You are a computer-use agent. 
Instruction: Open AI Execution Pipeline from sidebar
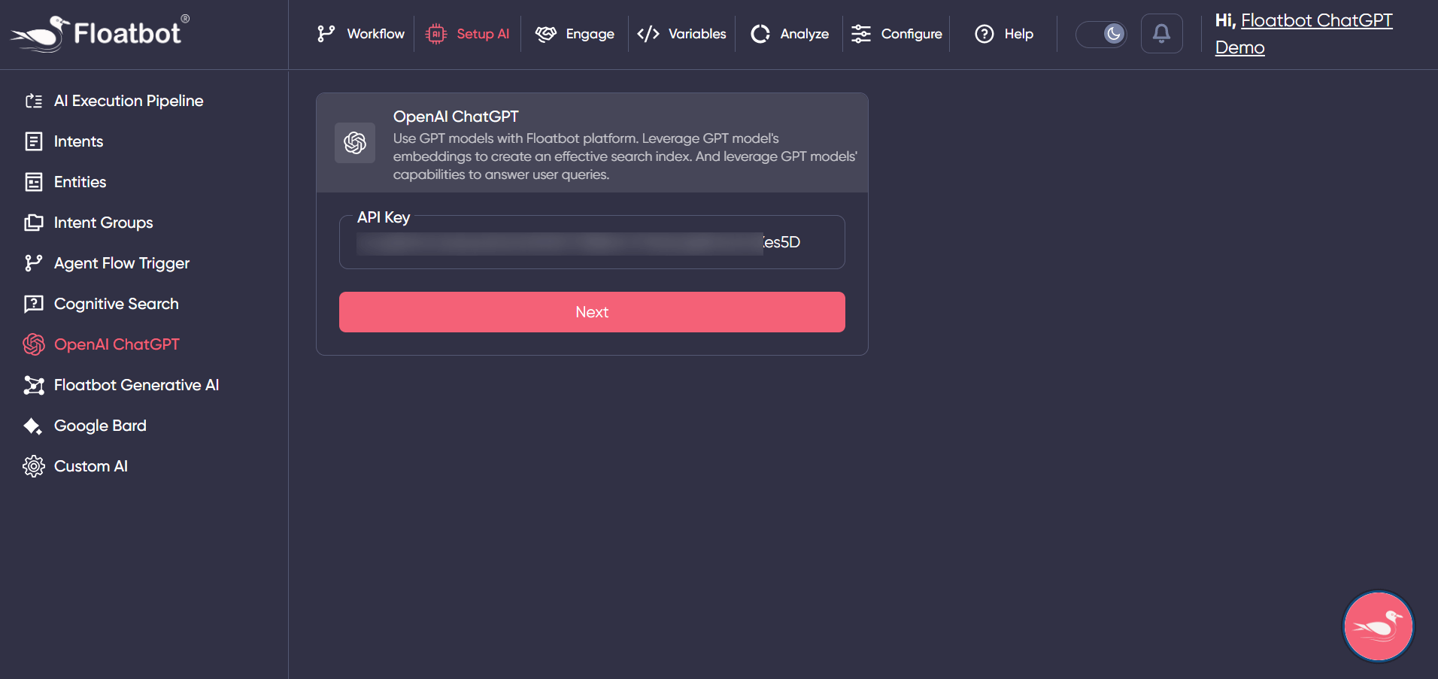pos(128,101)
